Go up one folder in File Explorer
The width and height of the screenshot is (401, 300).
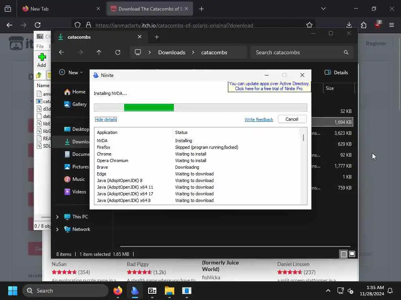[x=99, y=52]
